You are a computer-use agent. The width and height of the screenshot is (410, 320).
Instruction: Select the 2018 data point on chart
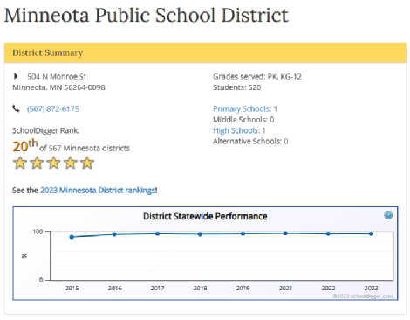coord(200,234)
